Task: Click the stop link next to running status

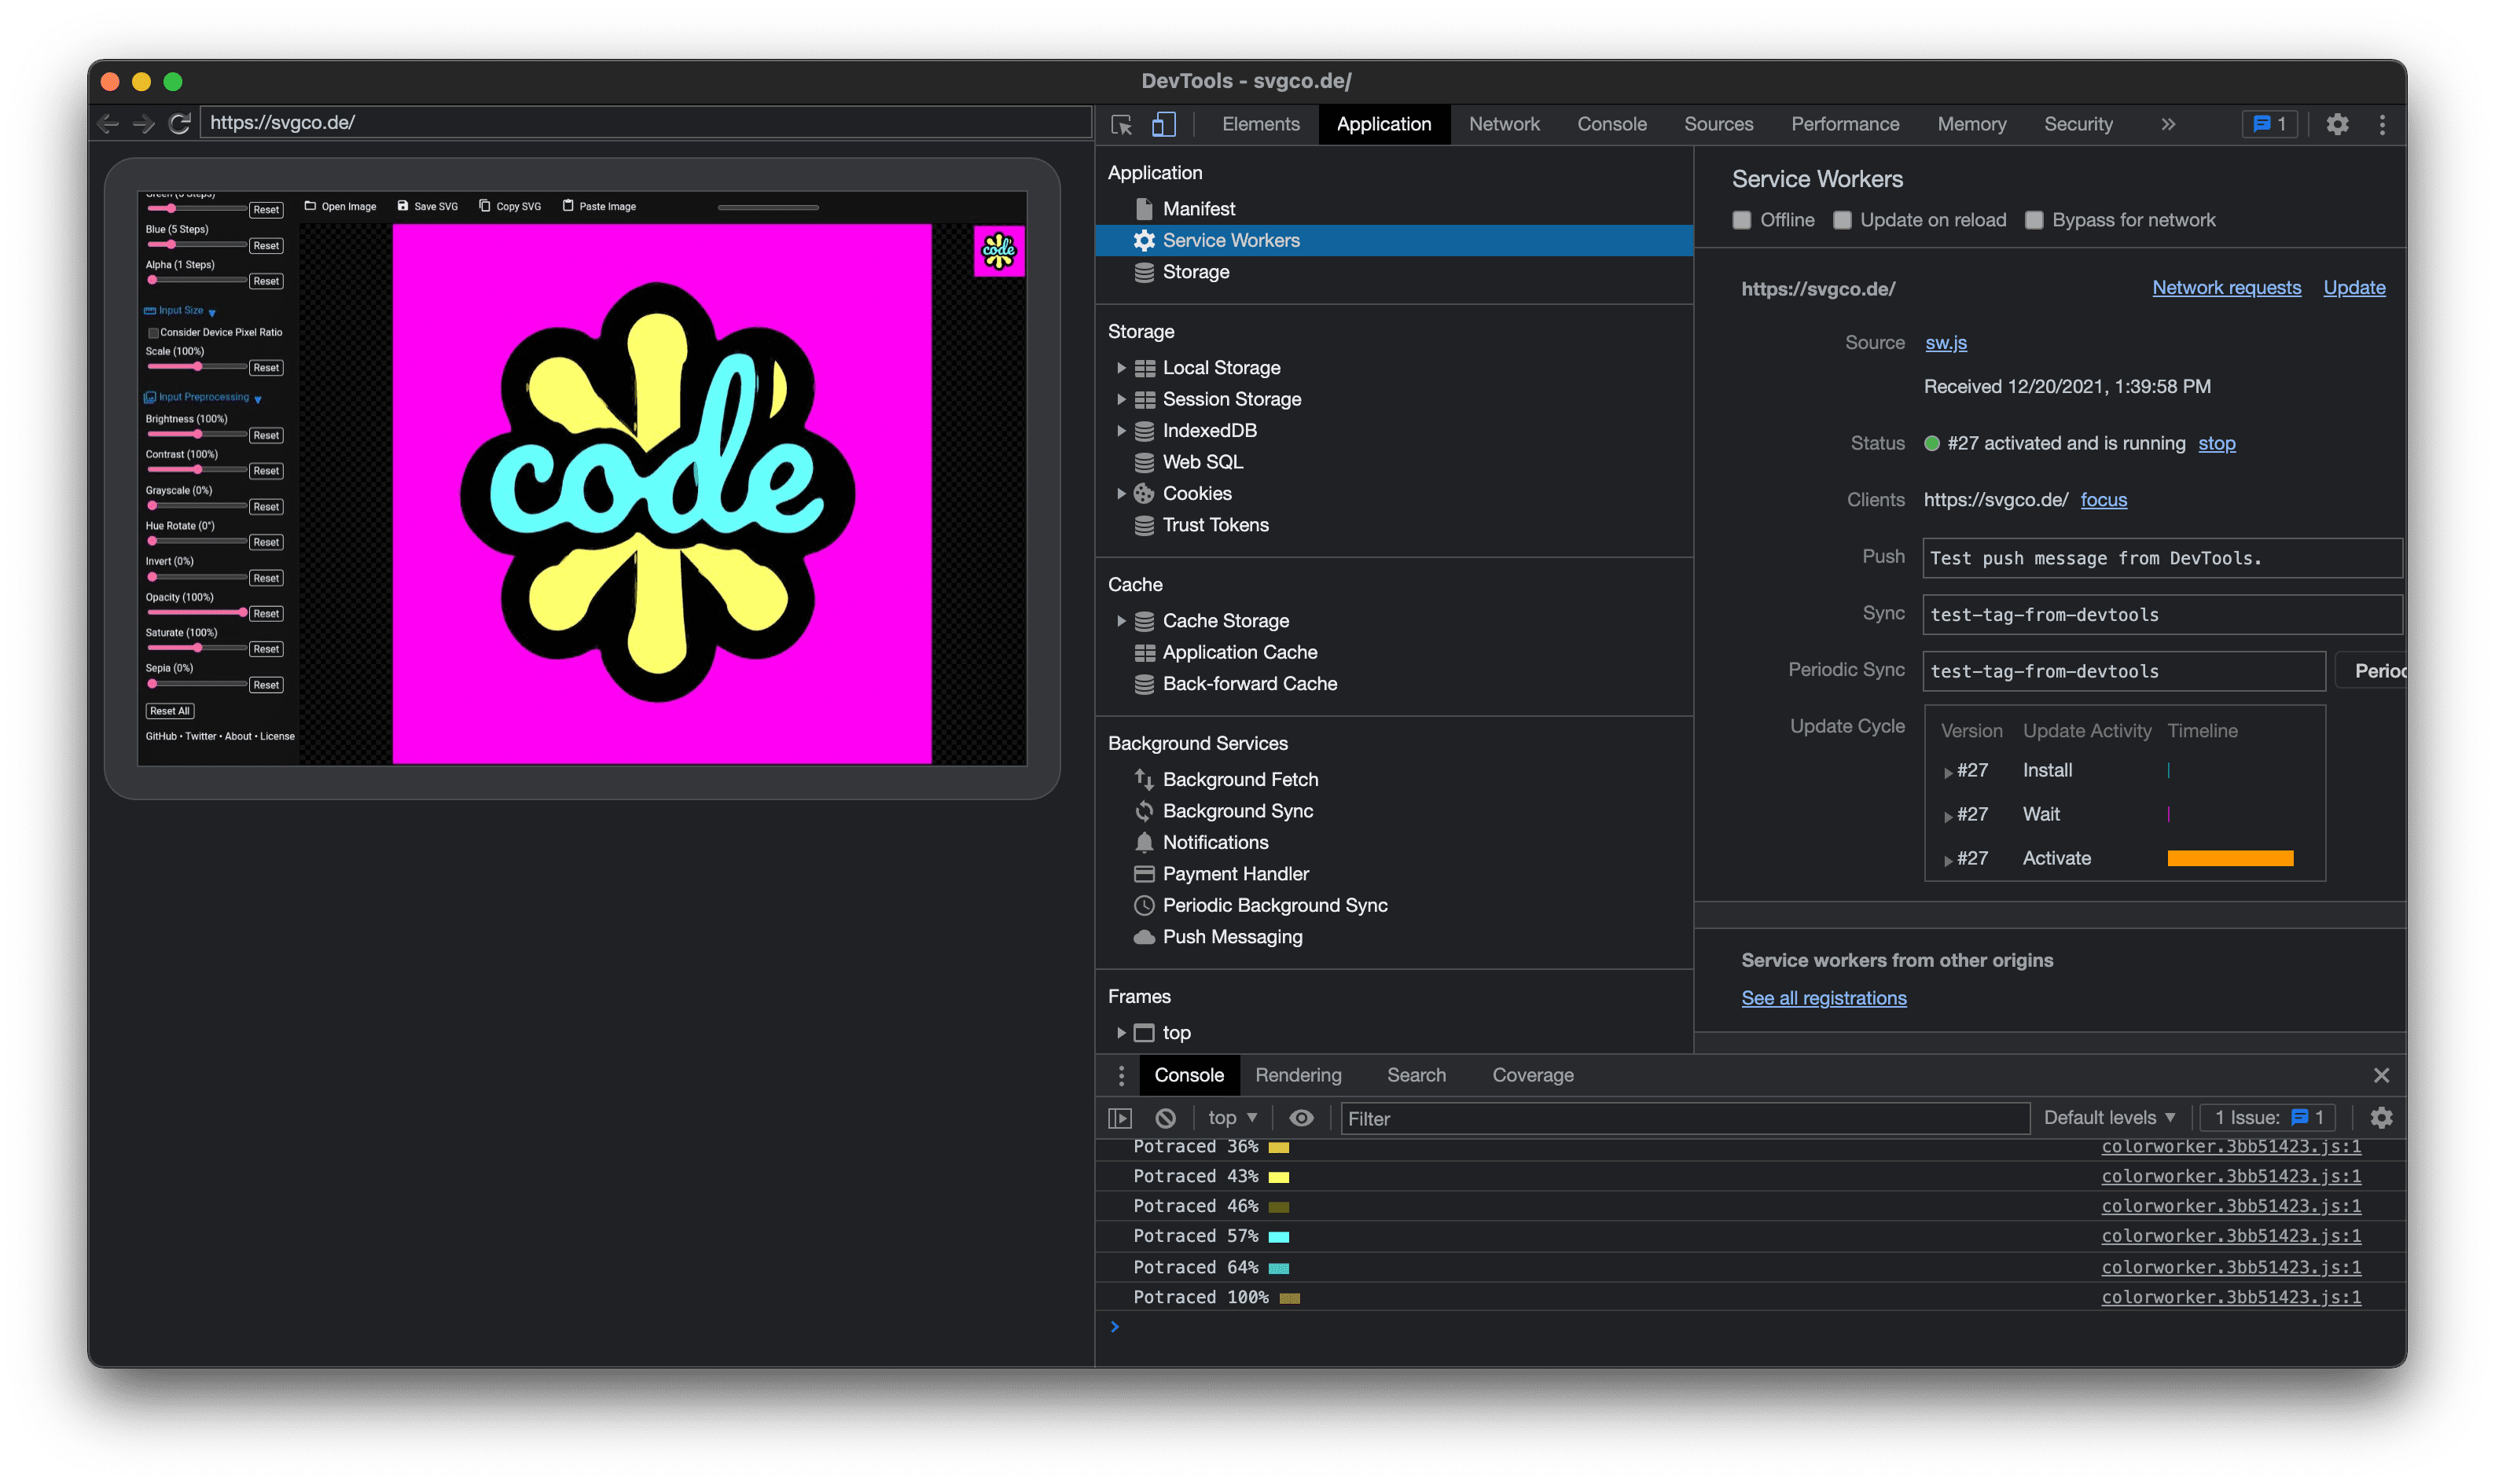Action: (x=2216, y=443)
